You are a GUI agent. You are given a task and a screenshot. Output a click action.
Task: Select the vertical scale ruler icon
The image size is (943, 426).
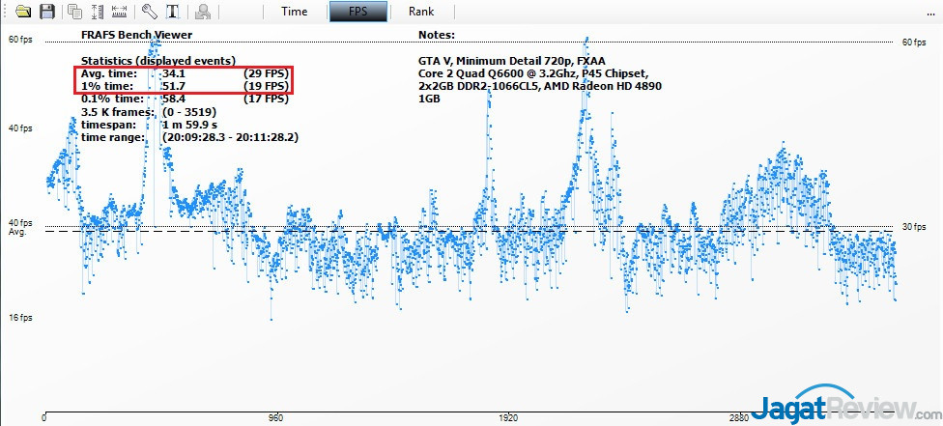pos(97,13)
